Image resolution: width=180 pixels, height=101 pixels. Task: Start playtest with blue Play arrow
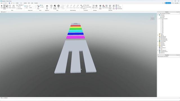click(9, 3)
